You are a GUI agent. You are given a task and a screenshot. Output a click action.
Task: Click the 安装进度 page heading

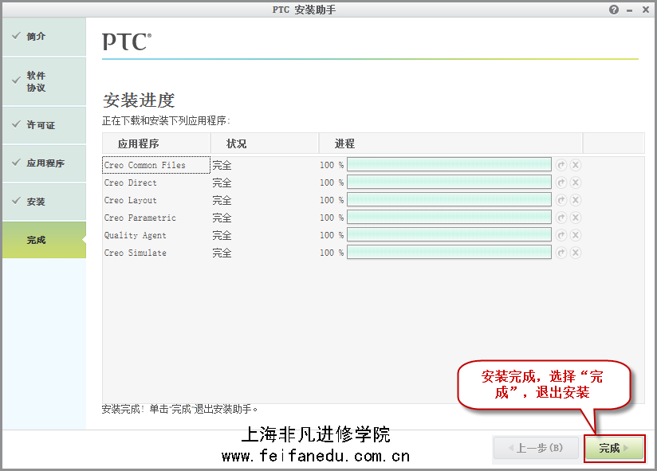tap(139, 100)
